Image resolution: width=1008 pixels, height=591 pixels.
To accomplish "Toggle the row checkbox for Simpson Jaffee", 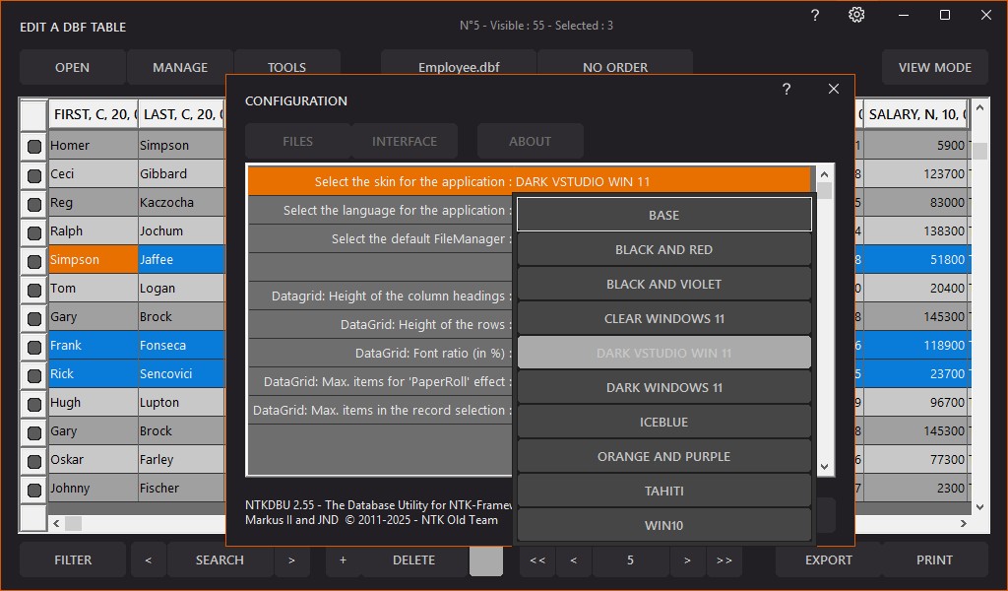I will pos(34,261).
